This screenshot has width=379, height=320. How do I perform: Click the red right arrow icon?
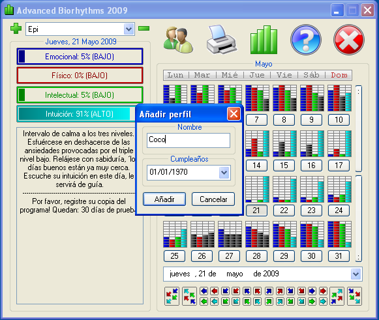[323, 291]
